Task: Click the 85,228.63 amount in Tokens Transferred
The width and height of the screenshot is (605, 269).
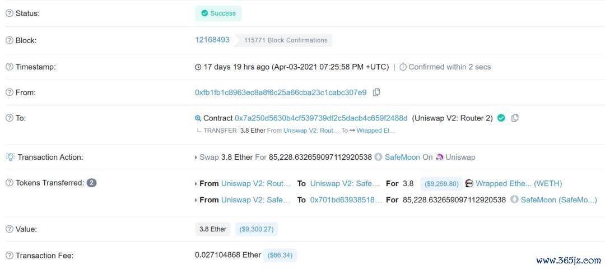Action: pos(454,200)
